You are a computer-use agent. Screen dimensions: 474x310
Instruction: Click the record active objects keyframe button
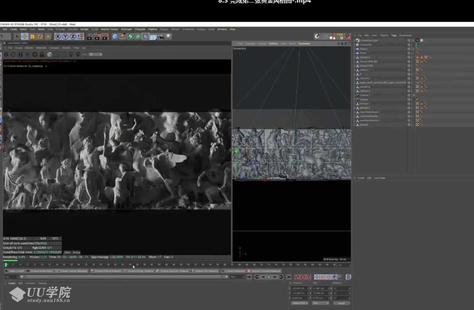pyautogui.click(x=297, y=277)
